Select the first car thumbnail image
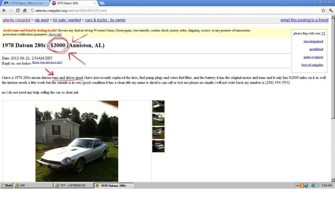 tap(158, 107)
